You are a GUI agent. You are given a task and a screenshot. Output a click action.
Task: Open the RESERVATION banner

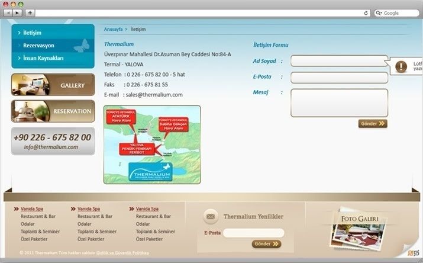pyautogui.click(x=53, y=111)
